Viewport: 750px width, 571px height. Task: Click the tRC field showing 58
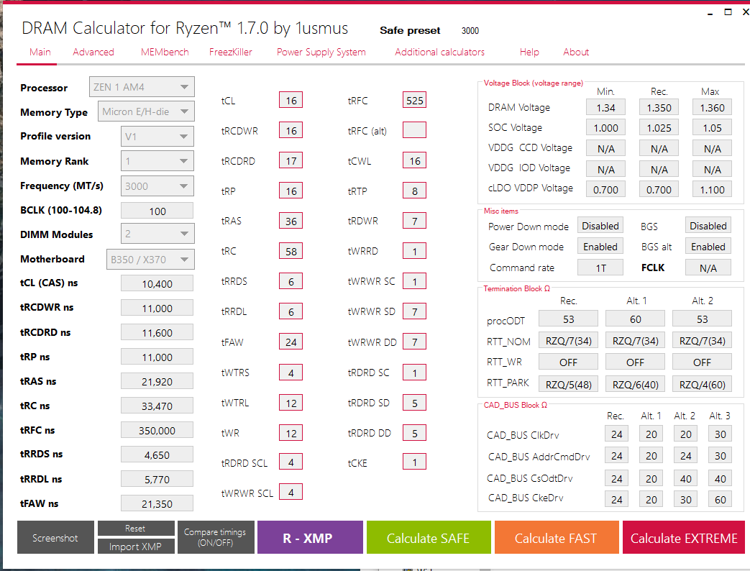pyautogui.click(x=291, y=251)
